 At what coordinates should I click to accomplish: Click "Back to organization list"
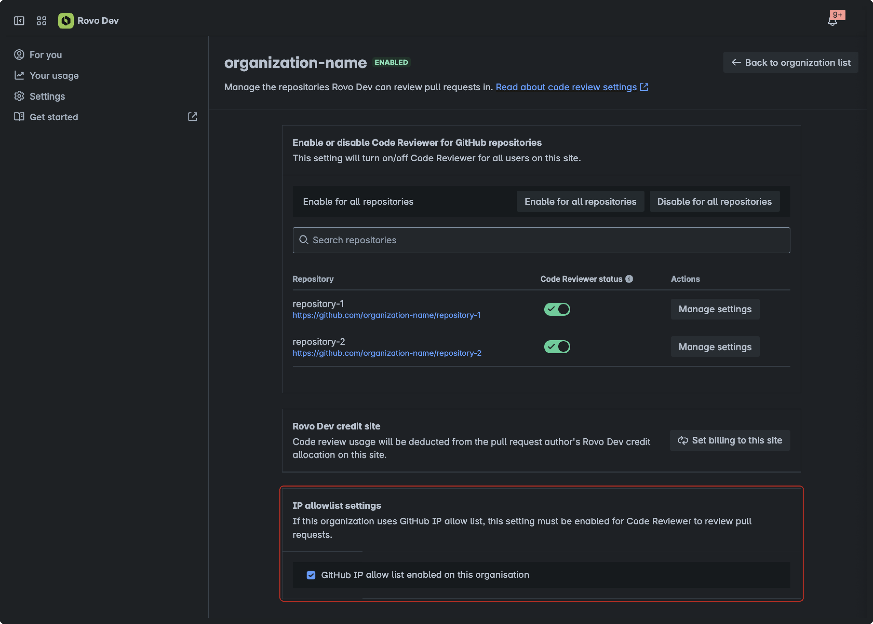(x=790, y=62)
